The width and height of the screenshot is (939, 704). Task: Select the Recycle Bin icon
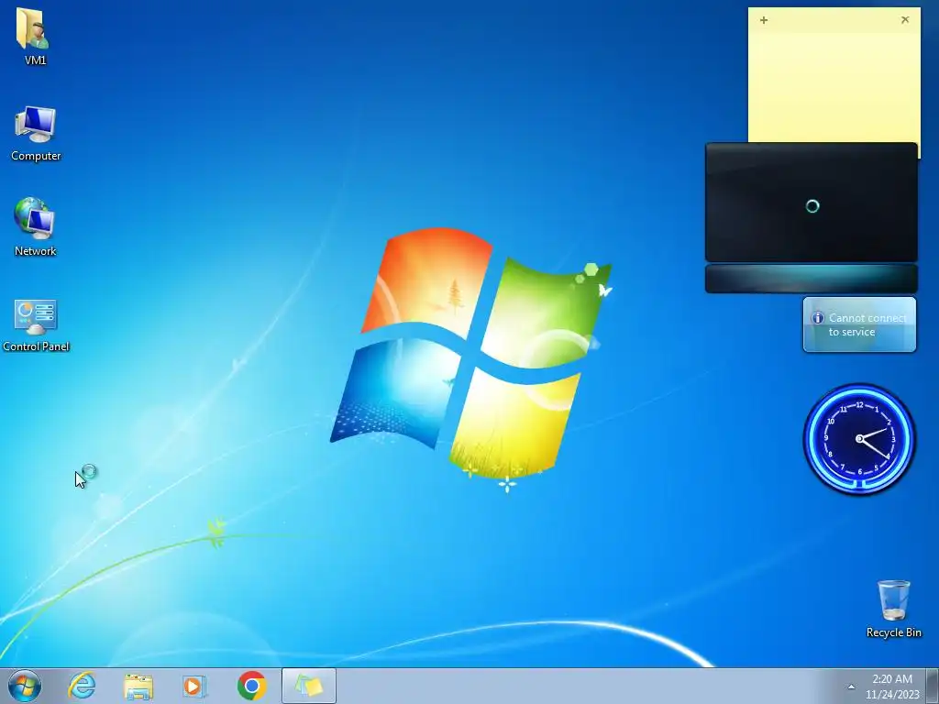pyautogui.click(x=893, y=609)
